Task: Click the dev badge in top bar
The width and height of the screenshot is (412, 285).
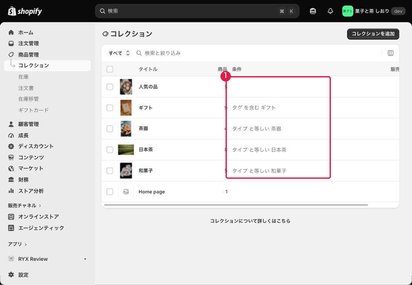Action: [398, 11]
